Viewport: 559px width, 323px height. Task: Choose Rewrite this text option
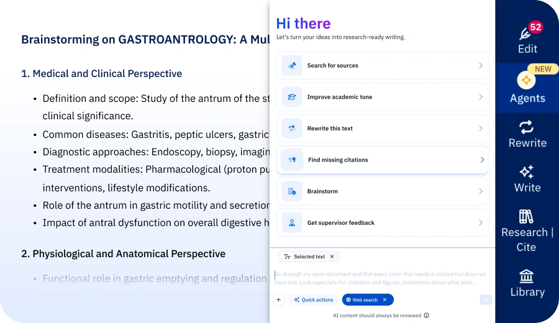[x=382, y=129]
